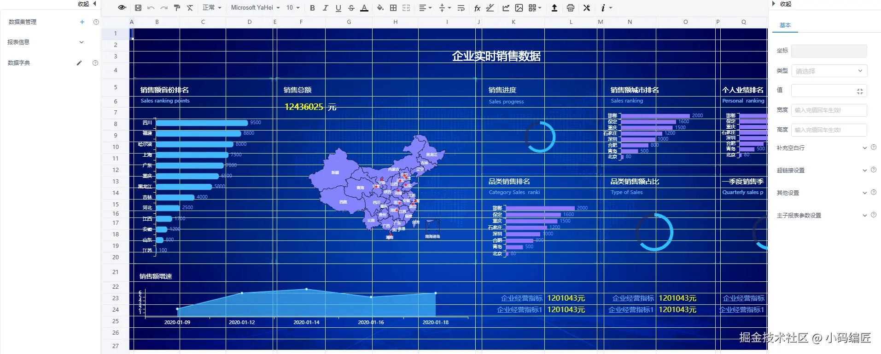Viewport: 881px width, 354px height.
Task: Click the 值 input field
Action: (829, 91)
